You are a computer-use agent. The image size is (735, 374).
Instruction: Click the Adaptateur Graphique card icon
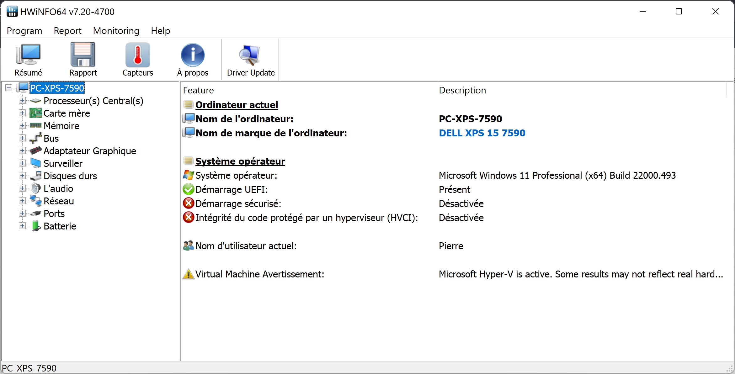pyautogui.click(x=35, y=151)
